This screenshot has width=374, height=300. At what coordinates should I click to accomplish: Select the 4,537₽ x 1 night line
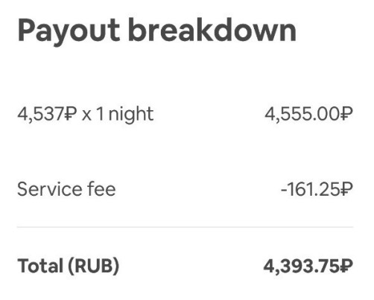point(86,115)
